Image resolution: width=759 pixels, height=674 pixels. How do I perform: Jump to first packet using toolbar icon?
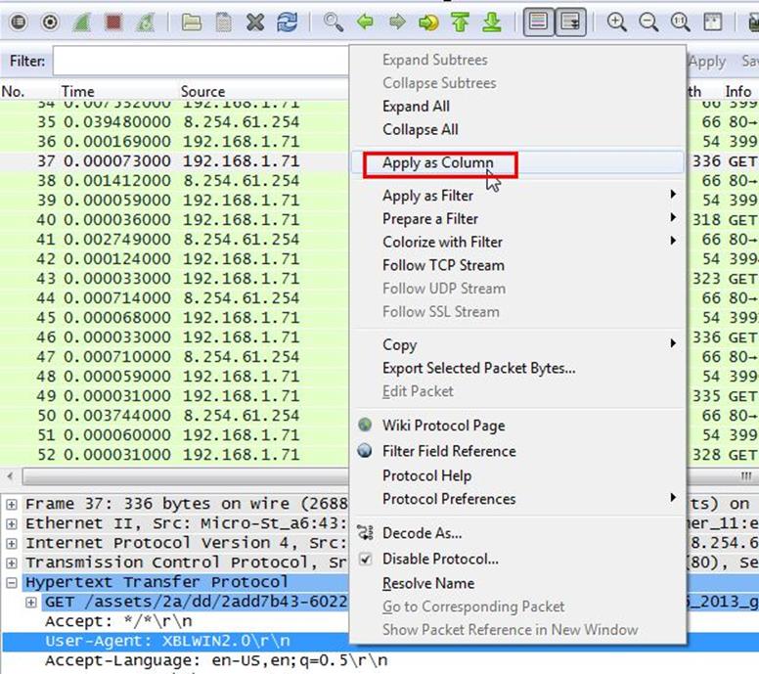click(461, 22)
